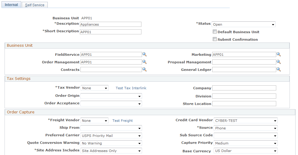Open lookup for Order Management unit

pos(144,62)
